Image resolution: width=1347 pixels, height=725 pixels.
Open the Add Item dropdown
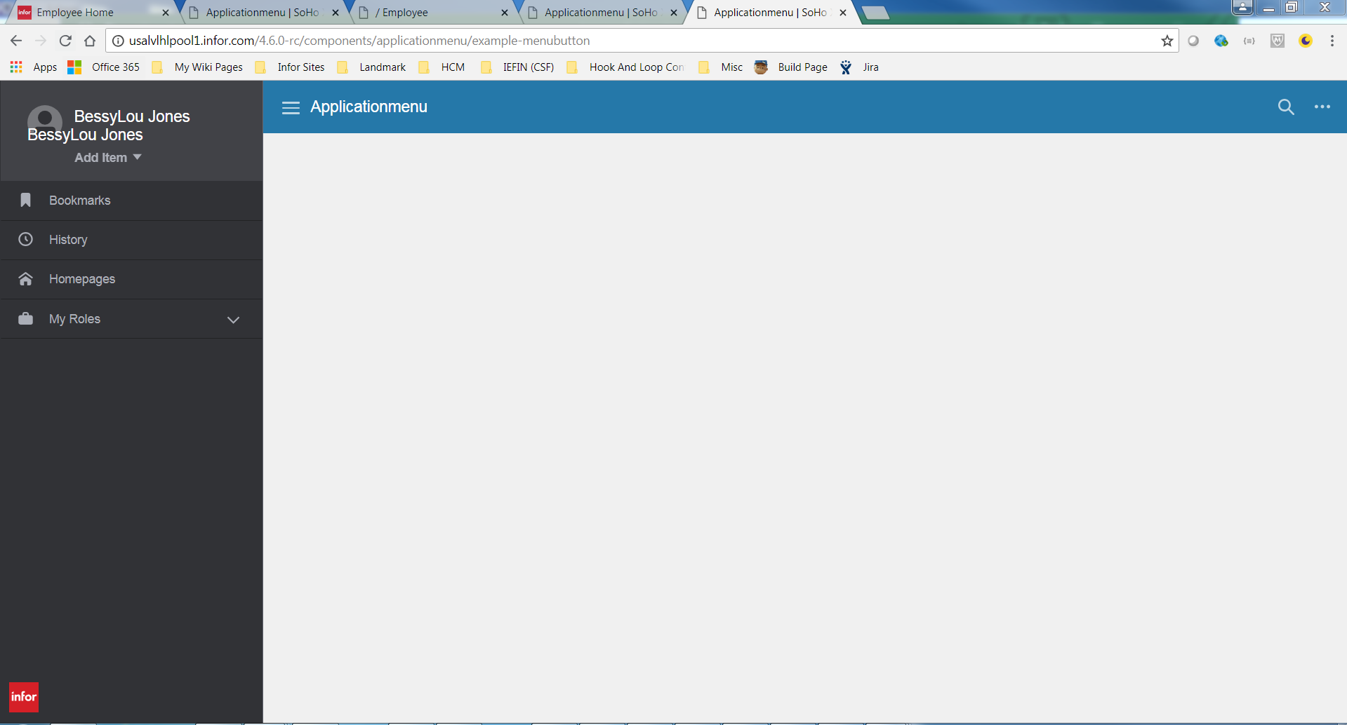108,158
